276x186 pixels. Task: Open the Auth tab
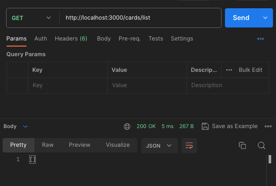tap(41, 39)
